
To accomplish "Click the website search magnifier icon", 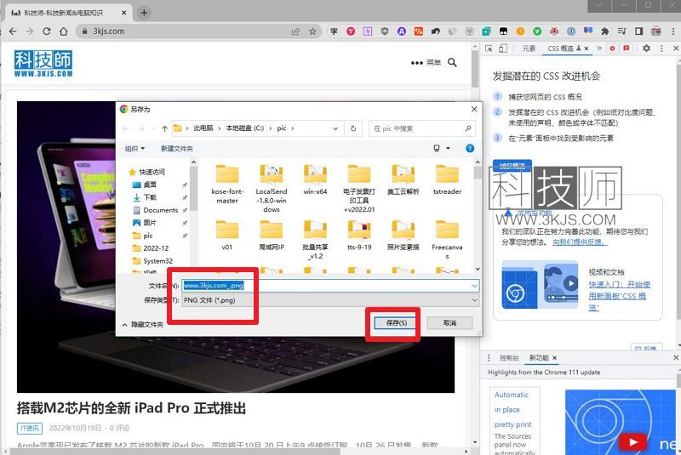I will coord(452,62).
